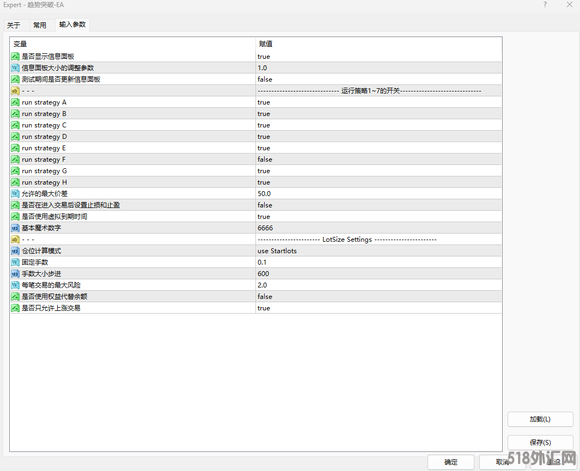Open the help question mark button

point(545,5)
